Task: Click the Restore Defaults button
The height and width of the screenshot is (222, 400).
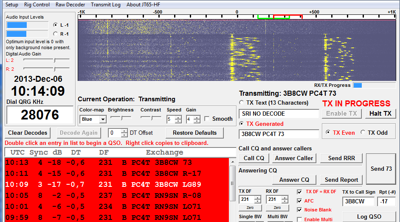Action: point(194,133)
